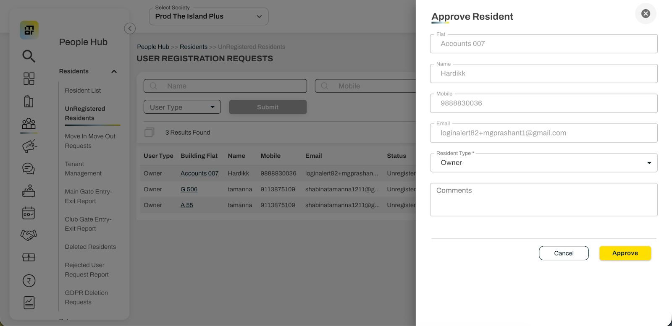The image size is (672, 326).
Task: Click mobile 9113875109 in A 55 row
Action: click(278, 205)
